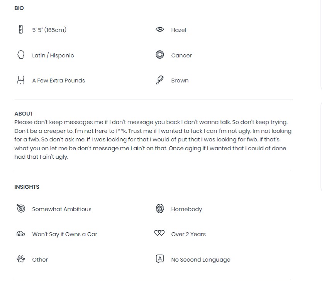The width and height of the screenshot is (322, 282).
Task: Click the ethnicity head icon
Action: point(21,55)
